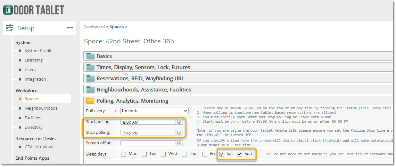This screenshot has width=396, height=167.
Task: Click the Setup sliders icon
Action: click(10, 28)
